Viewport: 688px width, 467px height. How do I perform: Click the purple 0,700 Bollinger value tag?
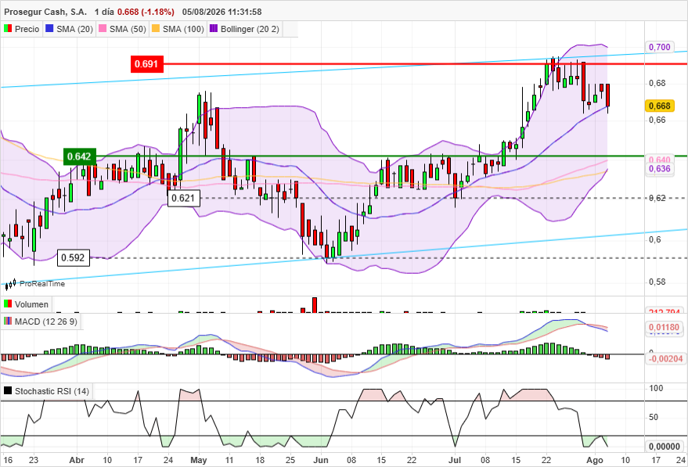(x=659, y=47)
